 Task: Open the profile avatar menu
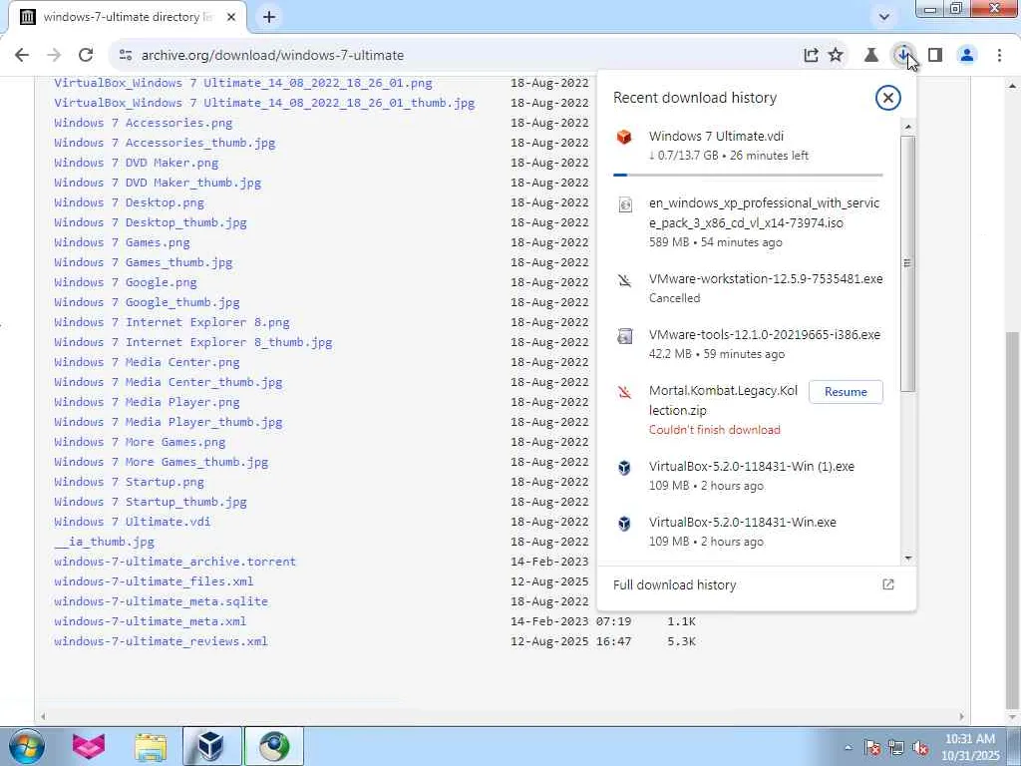[x=967, y=56]
